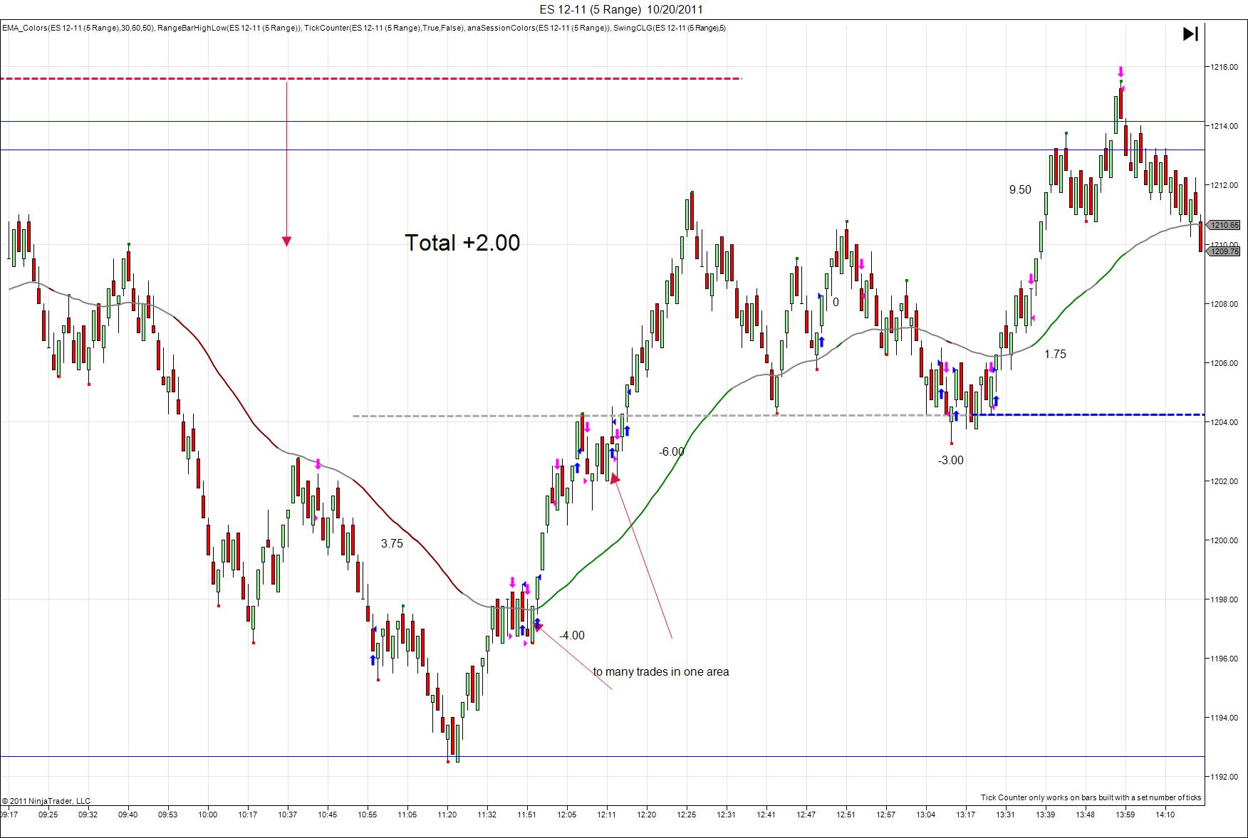The width and height of the screenshot is (1248, 838).
Task: Select the red dashed horizontal line
Action: [371, 78]
